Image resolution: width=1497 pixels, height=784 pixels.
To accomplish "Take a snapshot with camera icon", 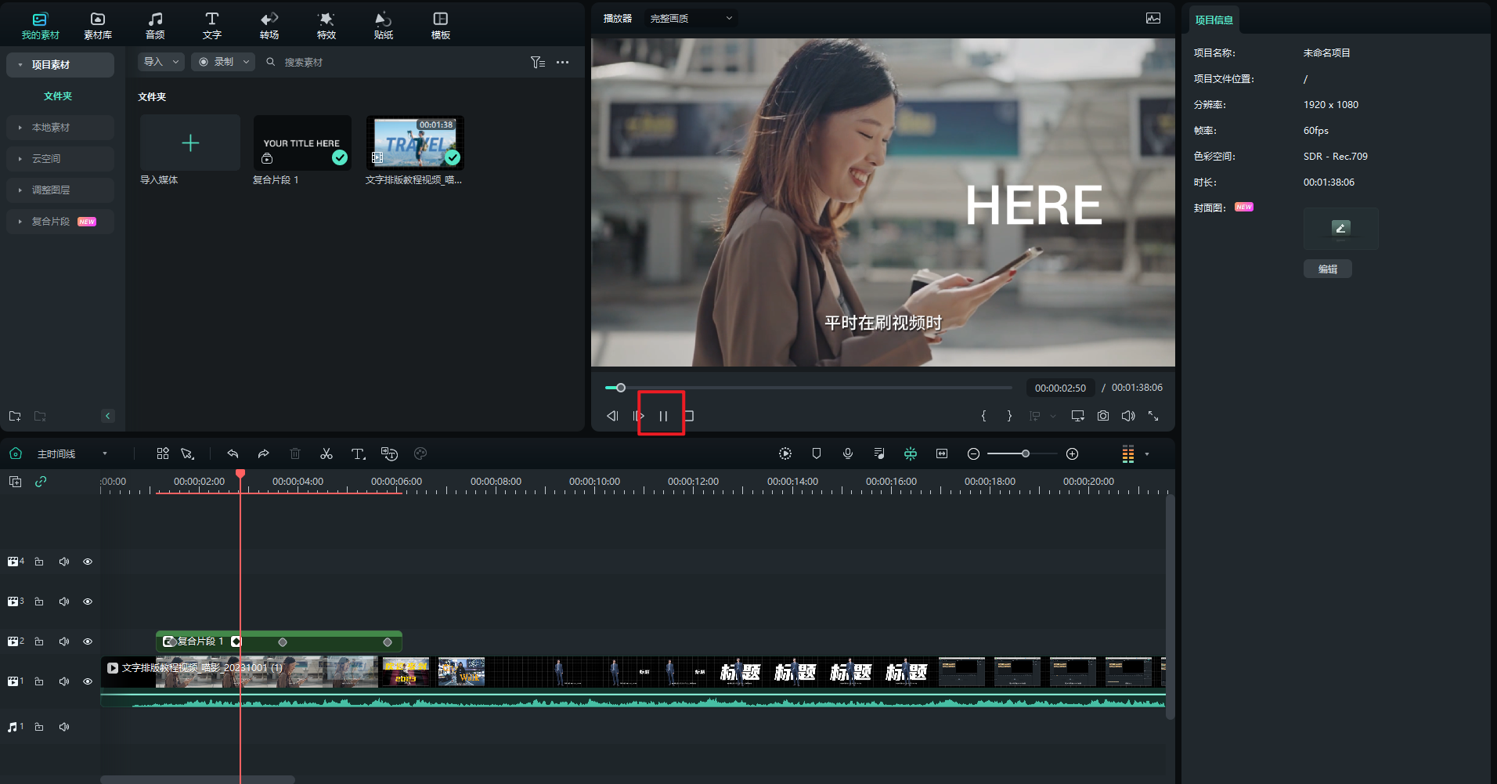I will (1102, 416).
